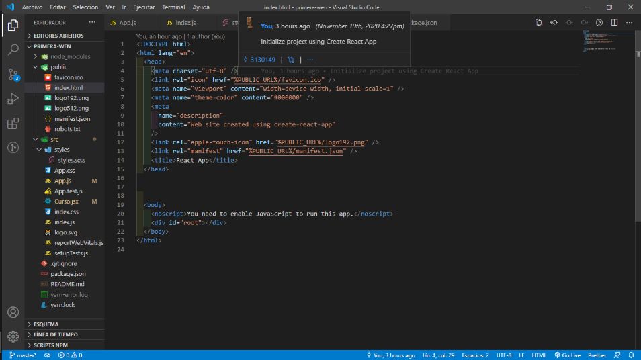Open the Search view in activity bar
The height and width of the screenshot is (360, 641).
pyautogui.click(x=13, y=50)
